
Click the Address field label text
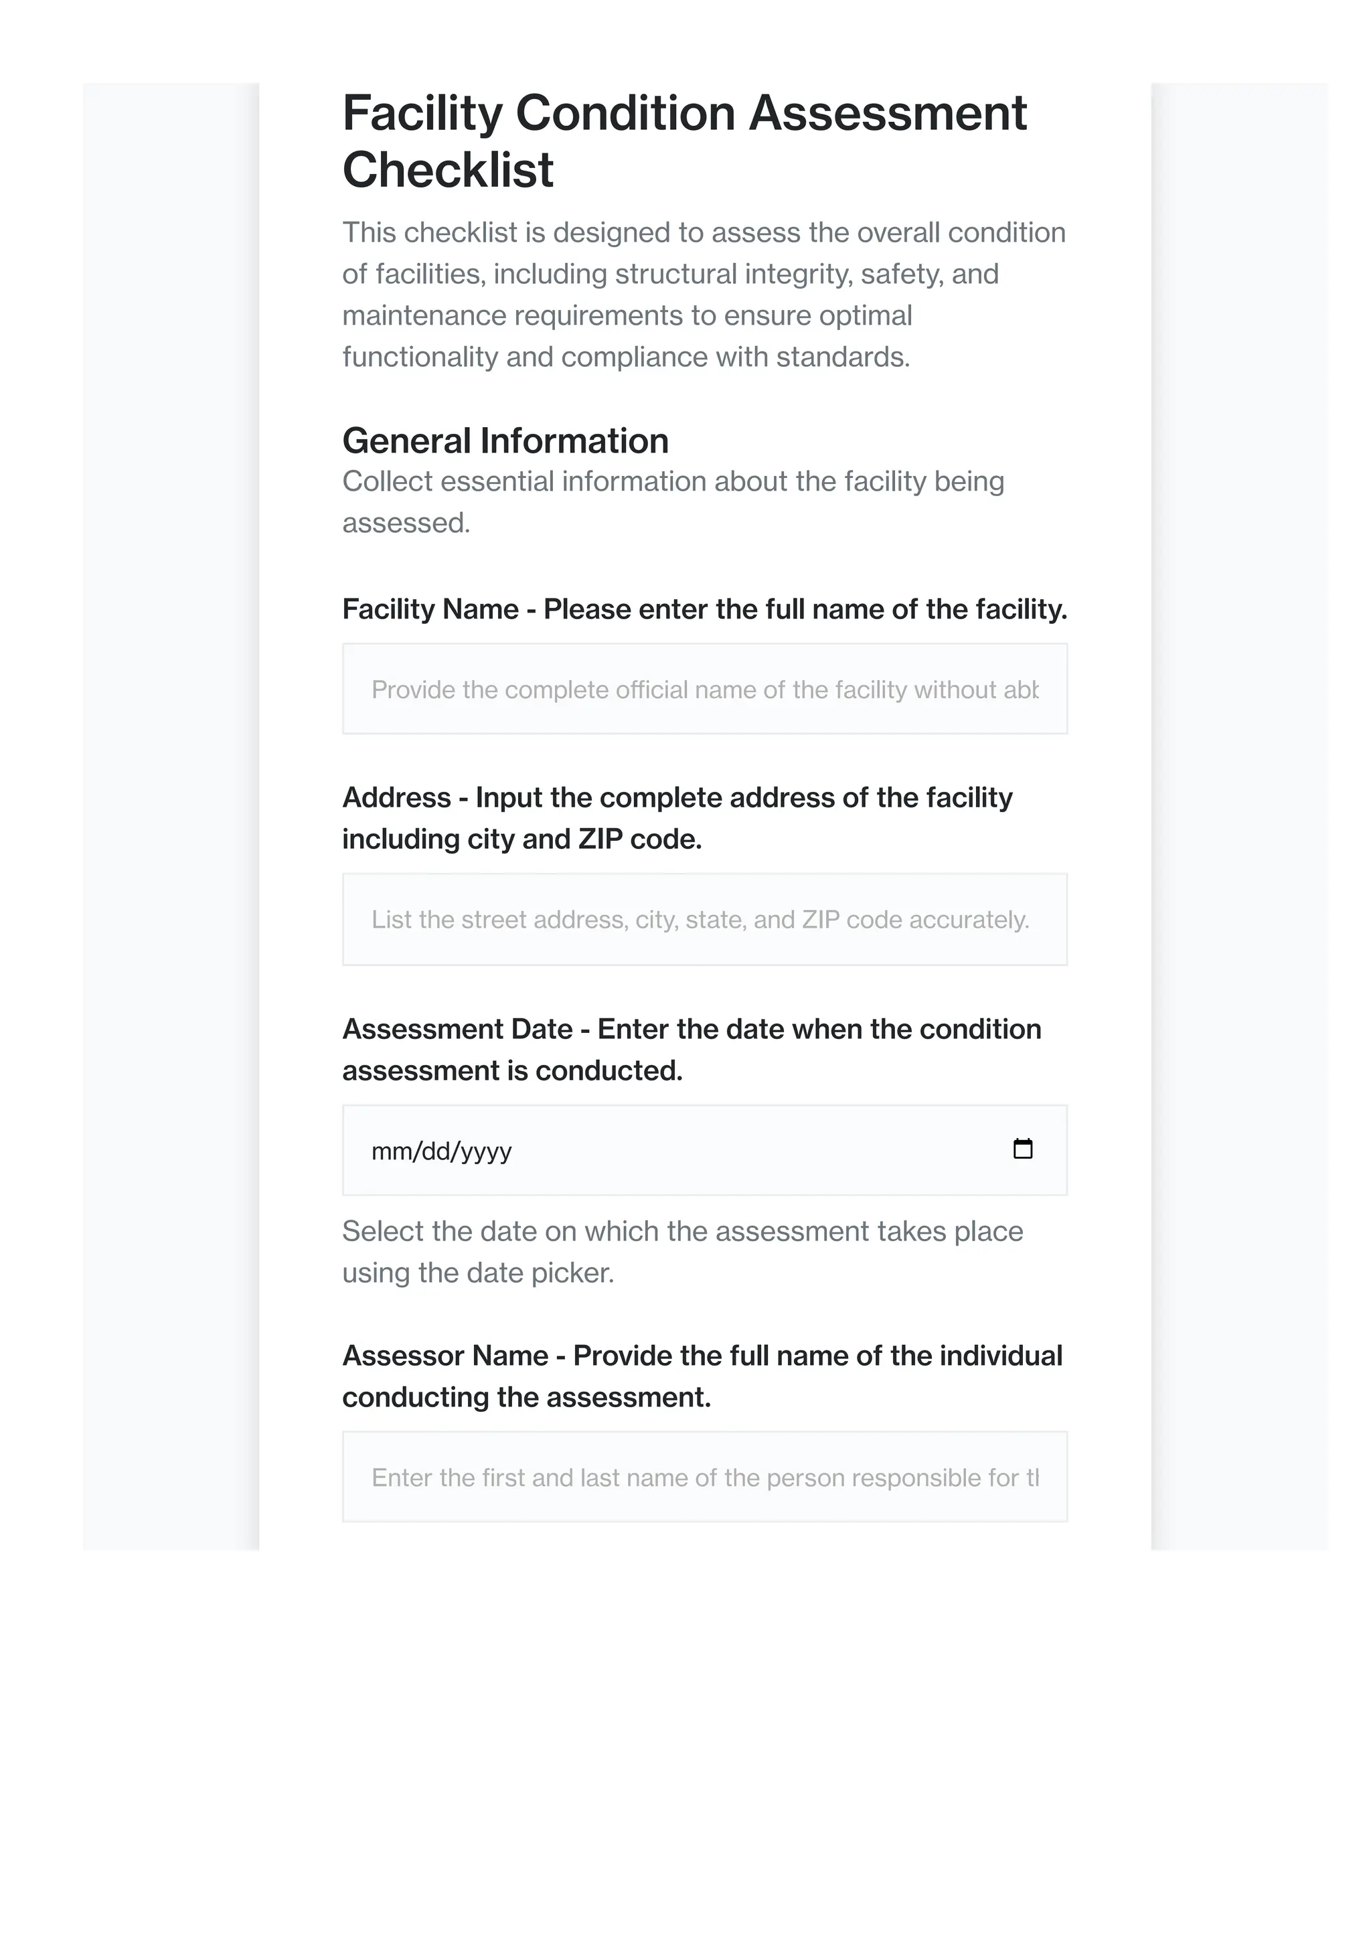coord(677,818)
